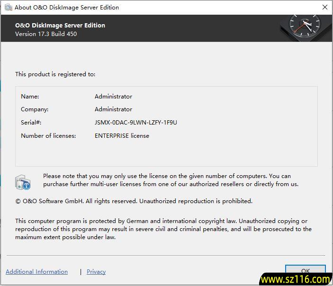Click the About O&O DiskImage title bar text
The image size is (333, 286).
67,7
